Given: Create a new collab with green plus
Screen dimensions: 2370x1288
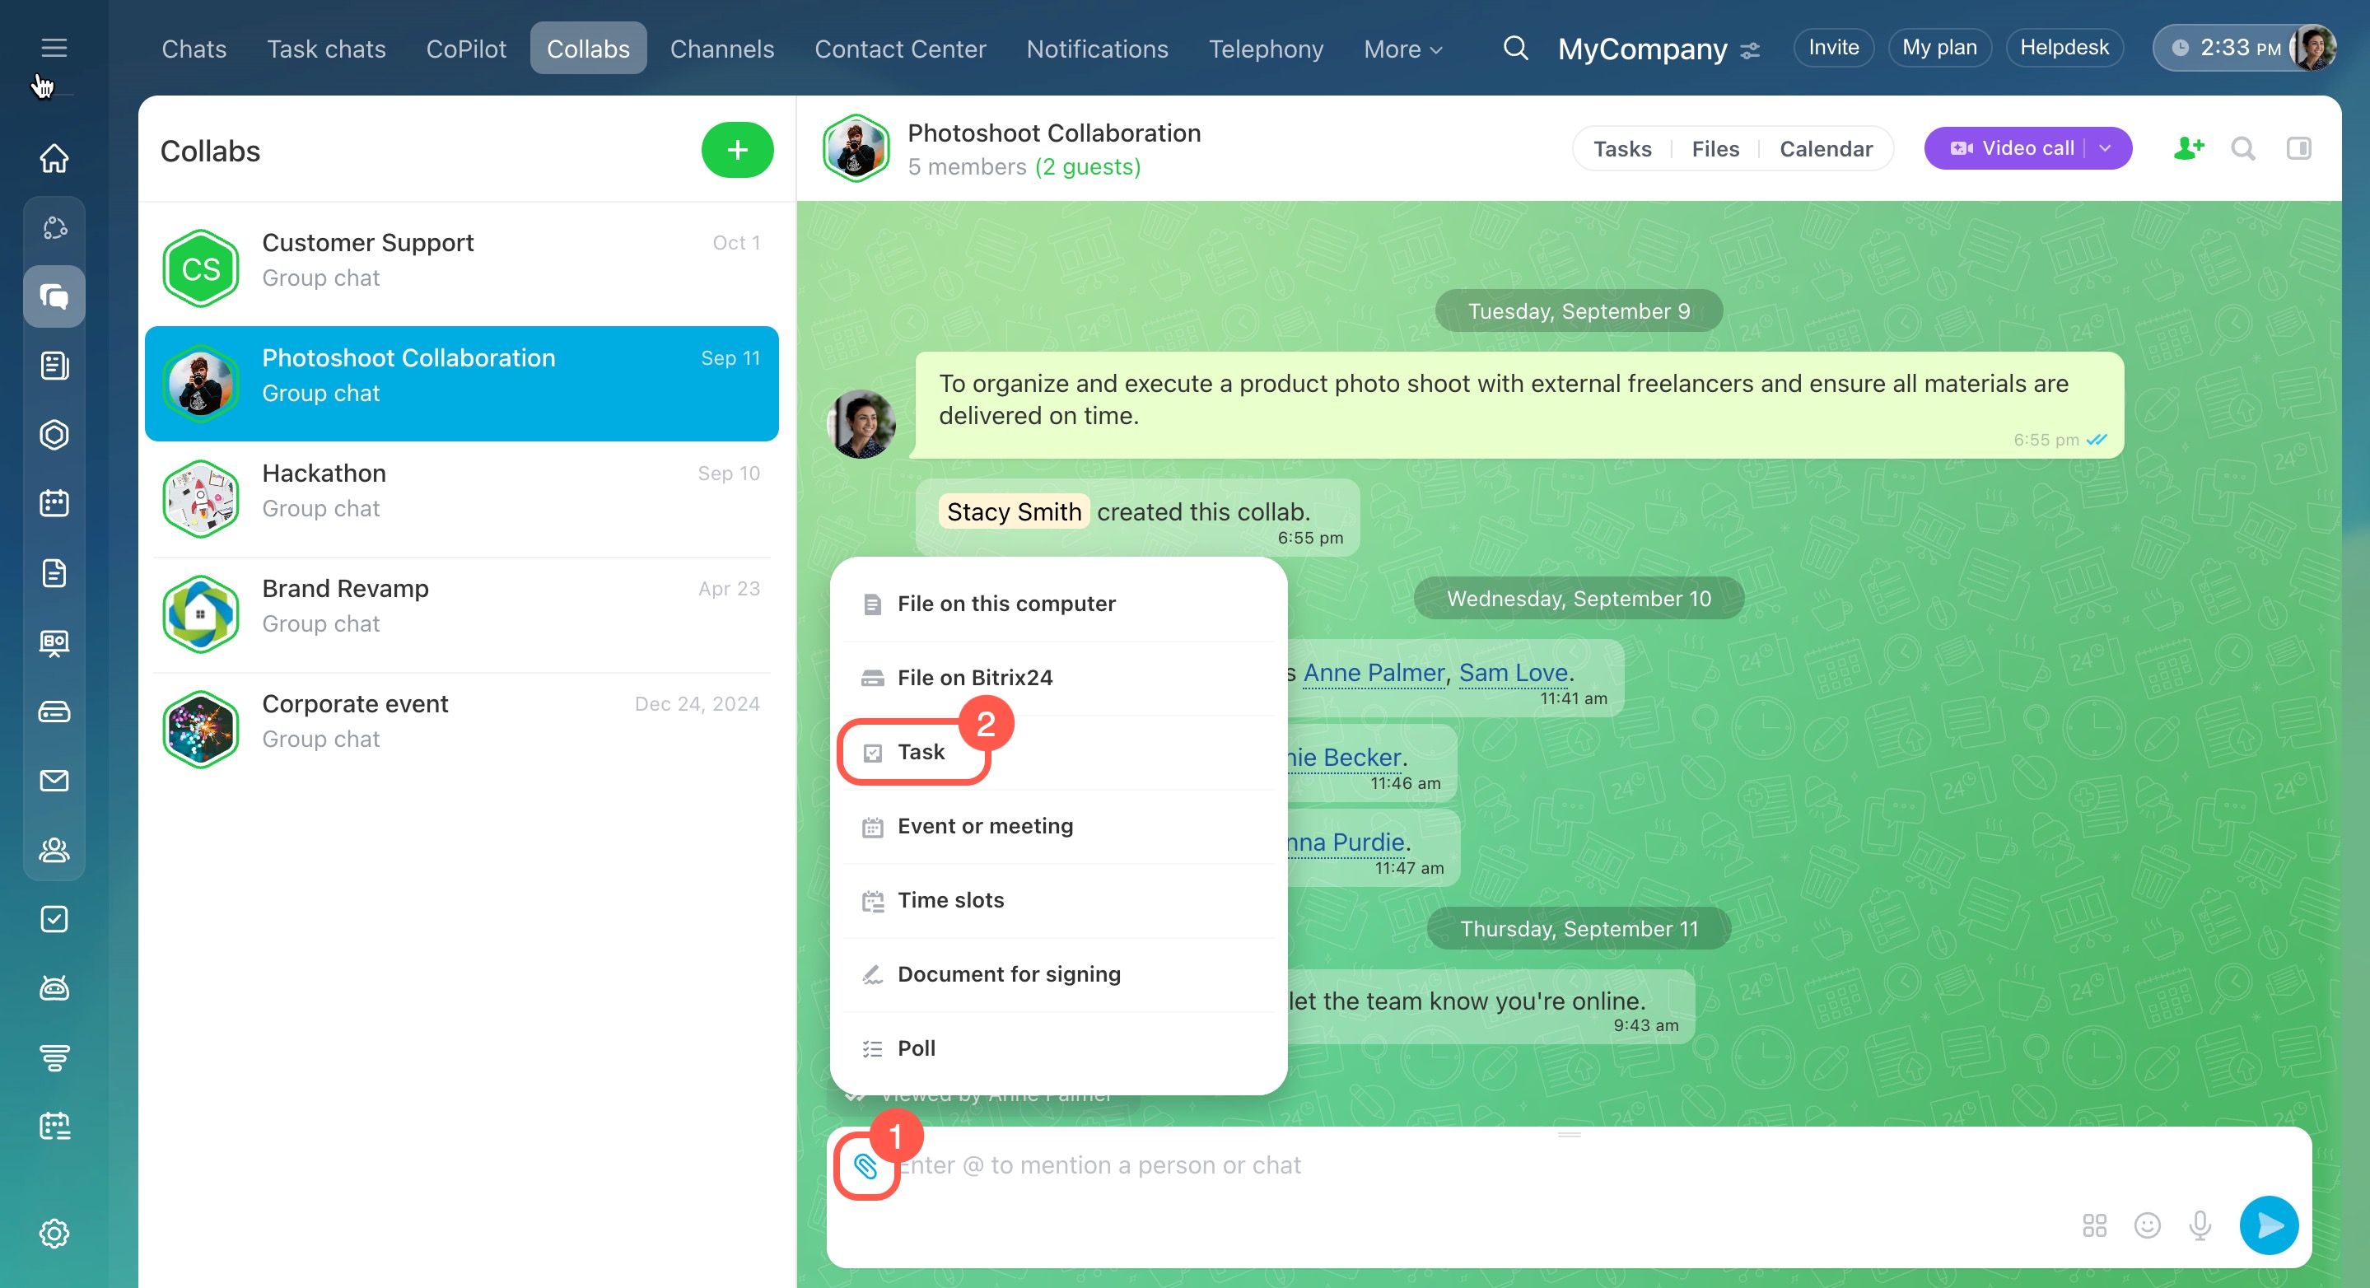Looking at the screenshot, I should (737, 150).
